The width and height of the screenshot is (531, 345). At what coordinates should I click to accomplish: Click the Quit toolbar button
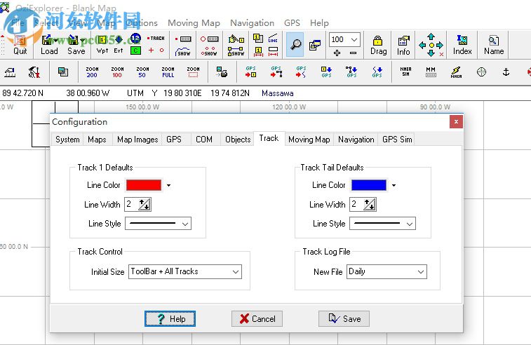click(20, 45)
